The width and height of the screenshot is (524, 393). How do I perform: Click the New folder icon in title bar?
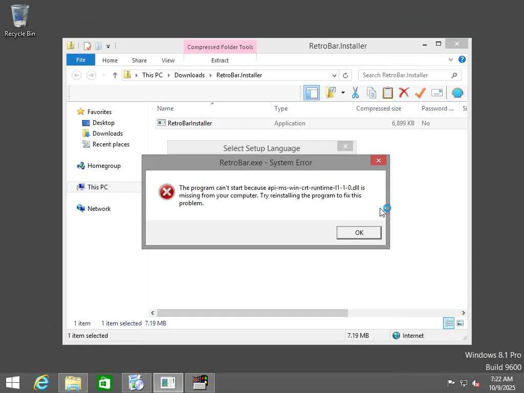pyautogui.click(x=99, y=46)
